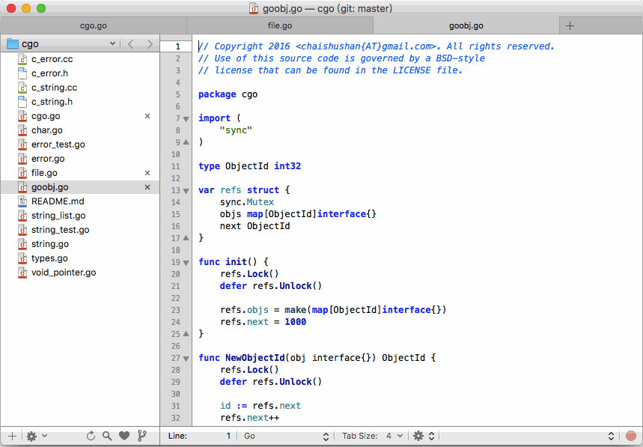Click the 'package' keyword on line 5
The image size is (643, 447).
[x=217, y=95]
